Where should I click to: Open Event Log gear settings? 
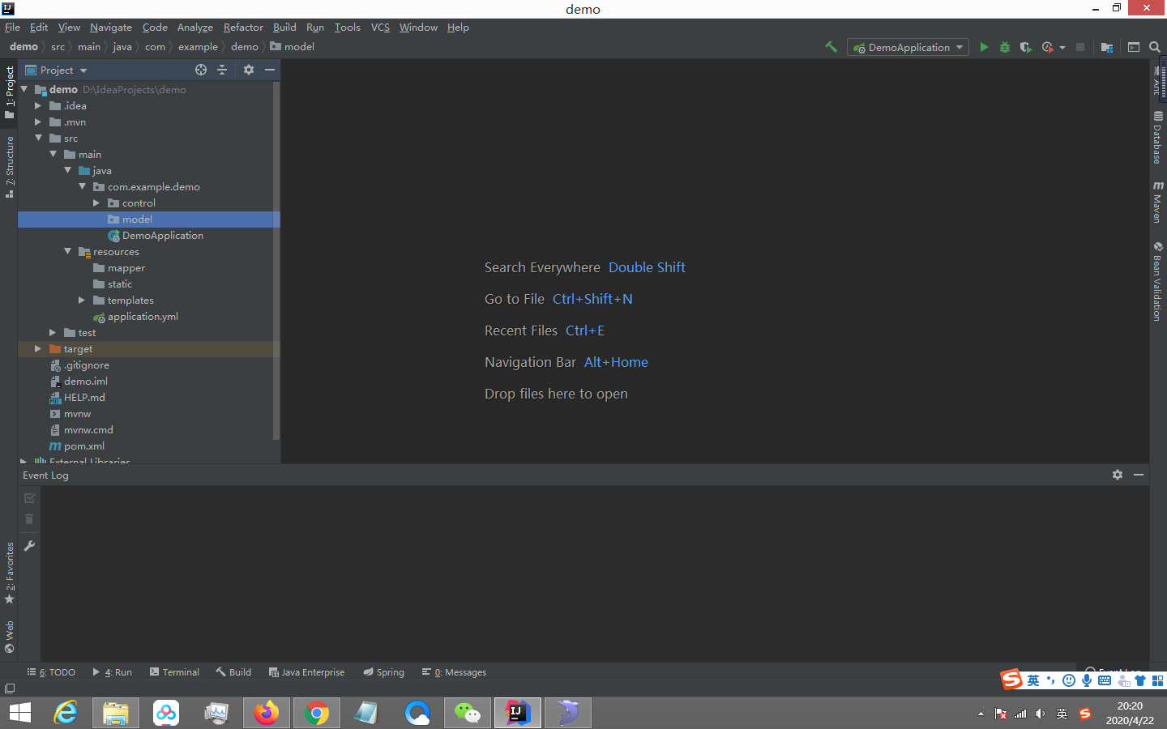(x=1118, y=475)
